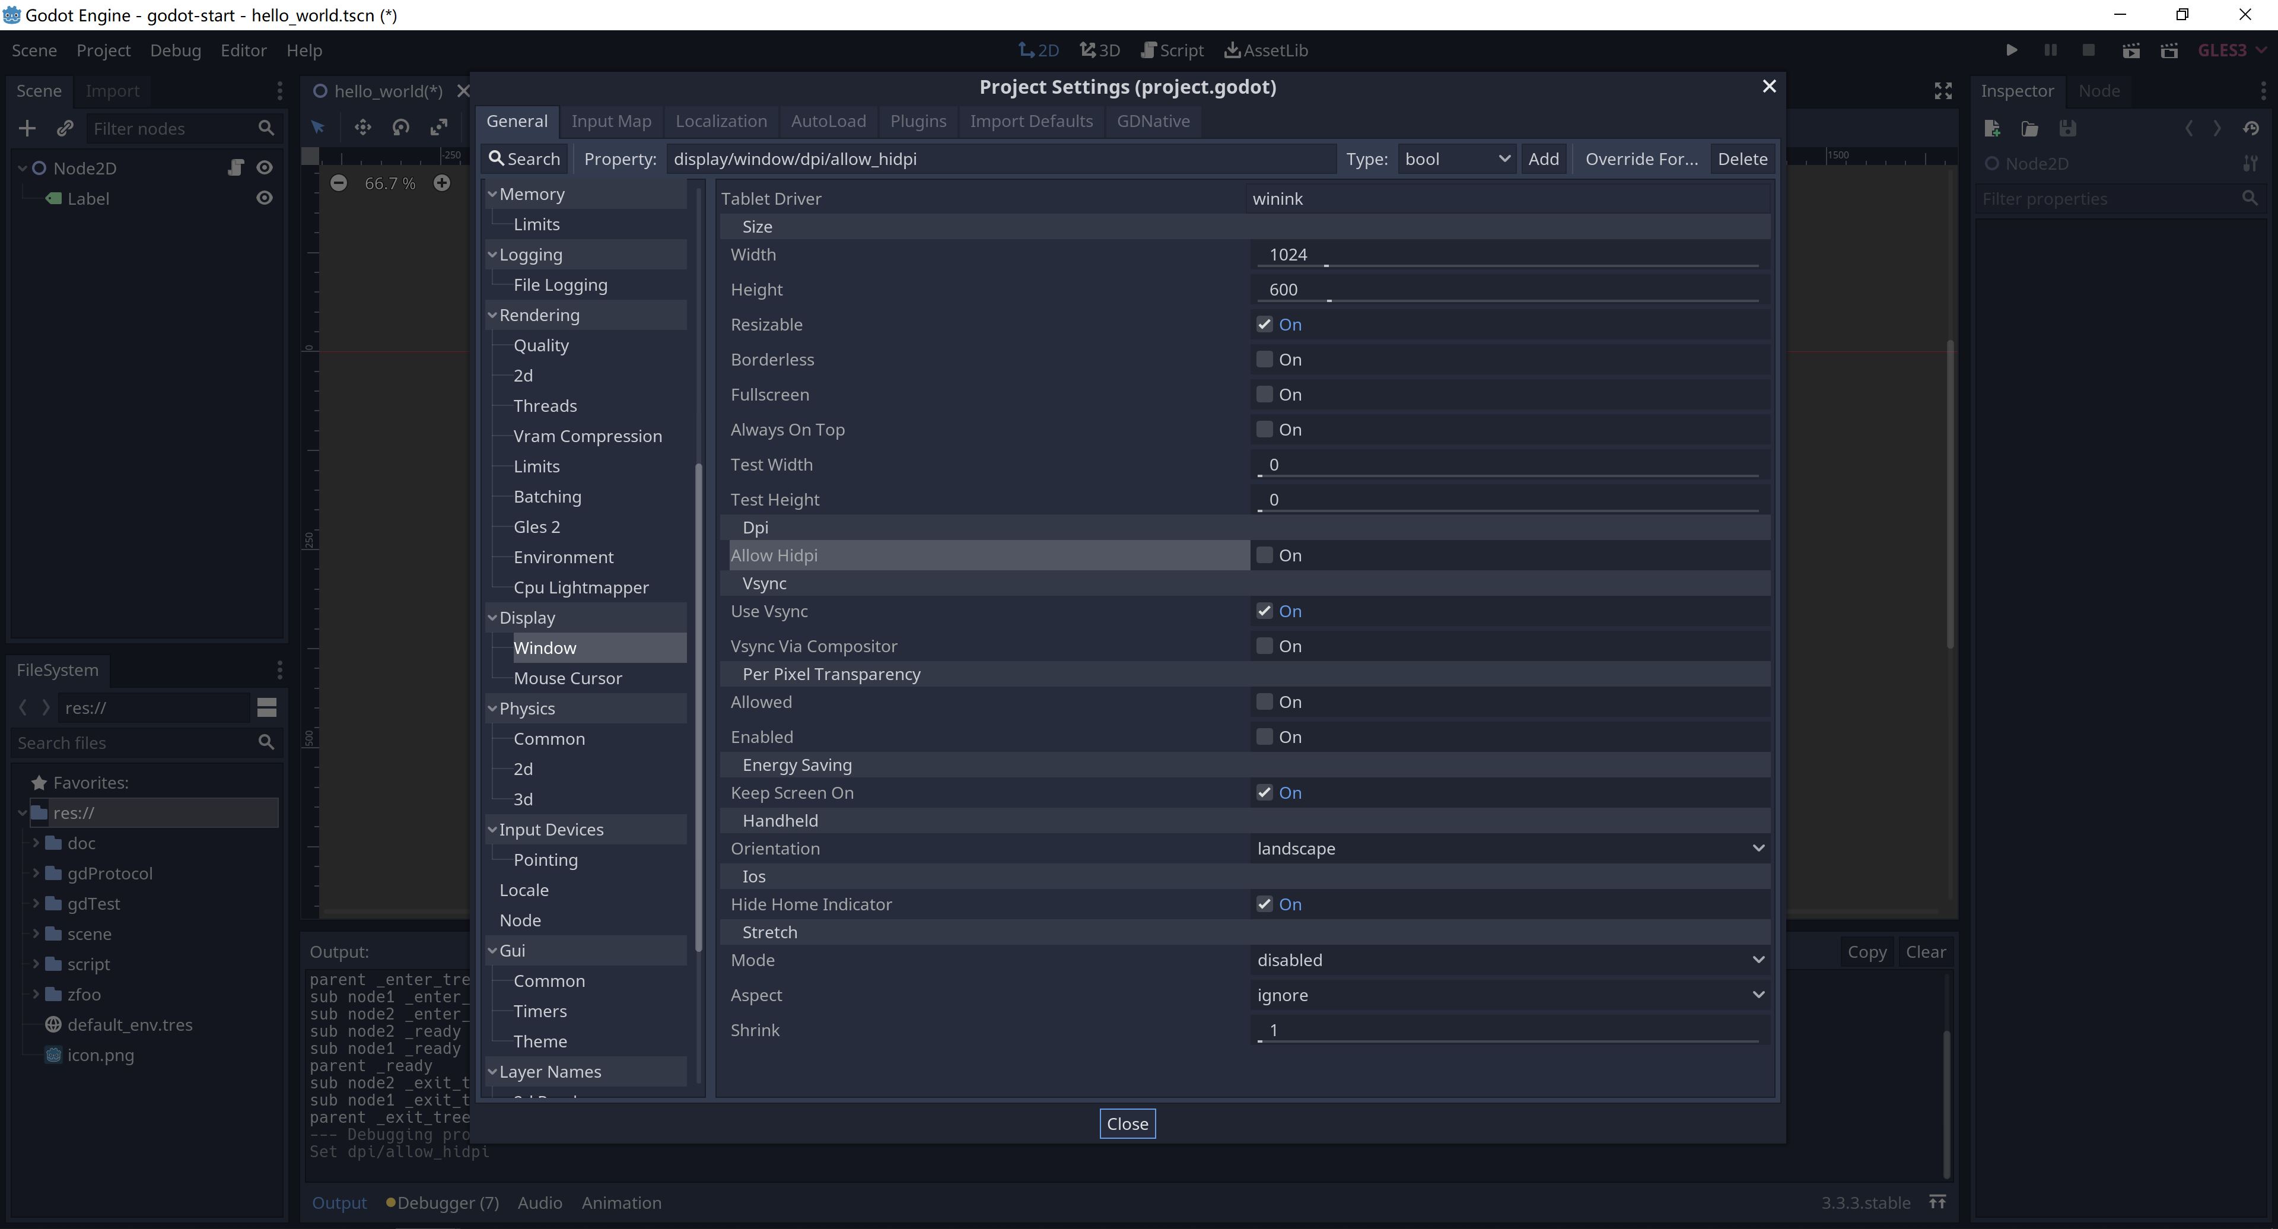Collapse the Rendering category
The image size is (2278, 1229).
click(x=492, y=315)
